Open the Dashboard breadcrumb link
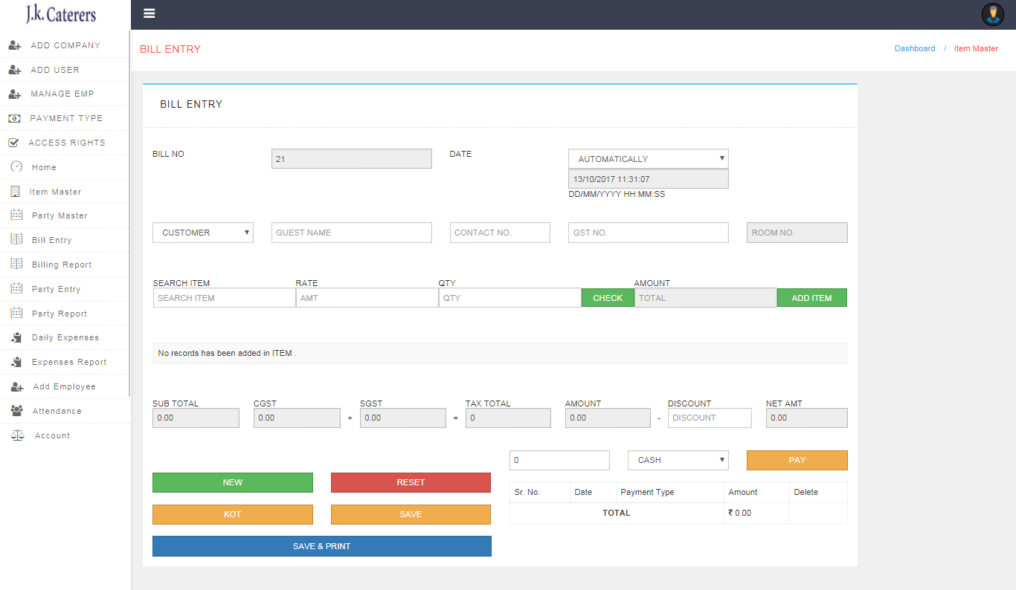 [x=914, y=48]
